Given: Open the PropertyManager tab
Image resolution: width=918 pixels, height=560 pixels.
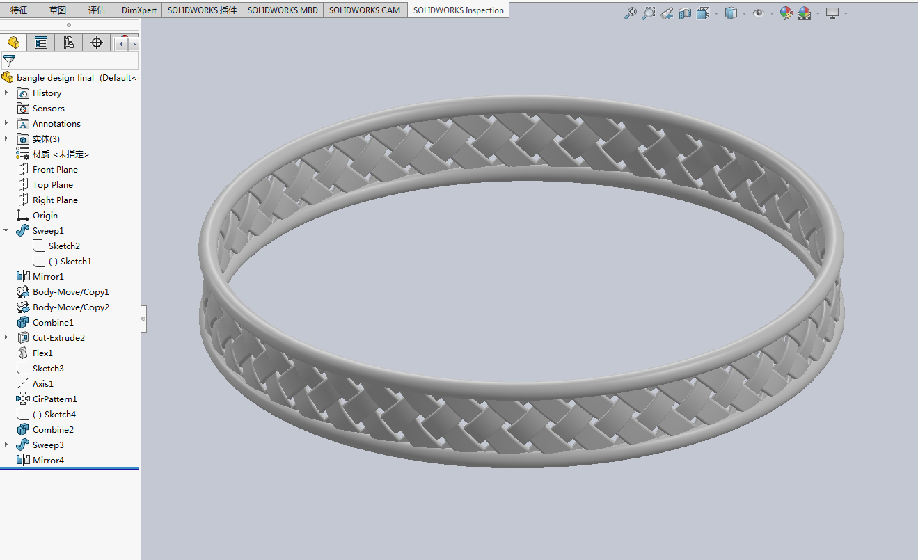Looking at the screenshot, I should click(41, 43).
